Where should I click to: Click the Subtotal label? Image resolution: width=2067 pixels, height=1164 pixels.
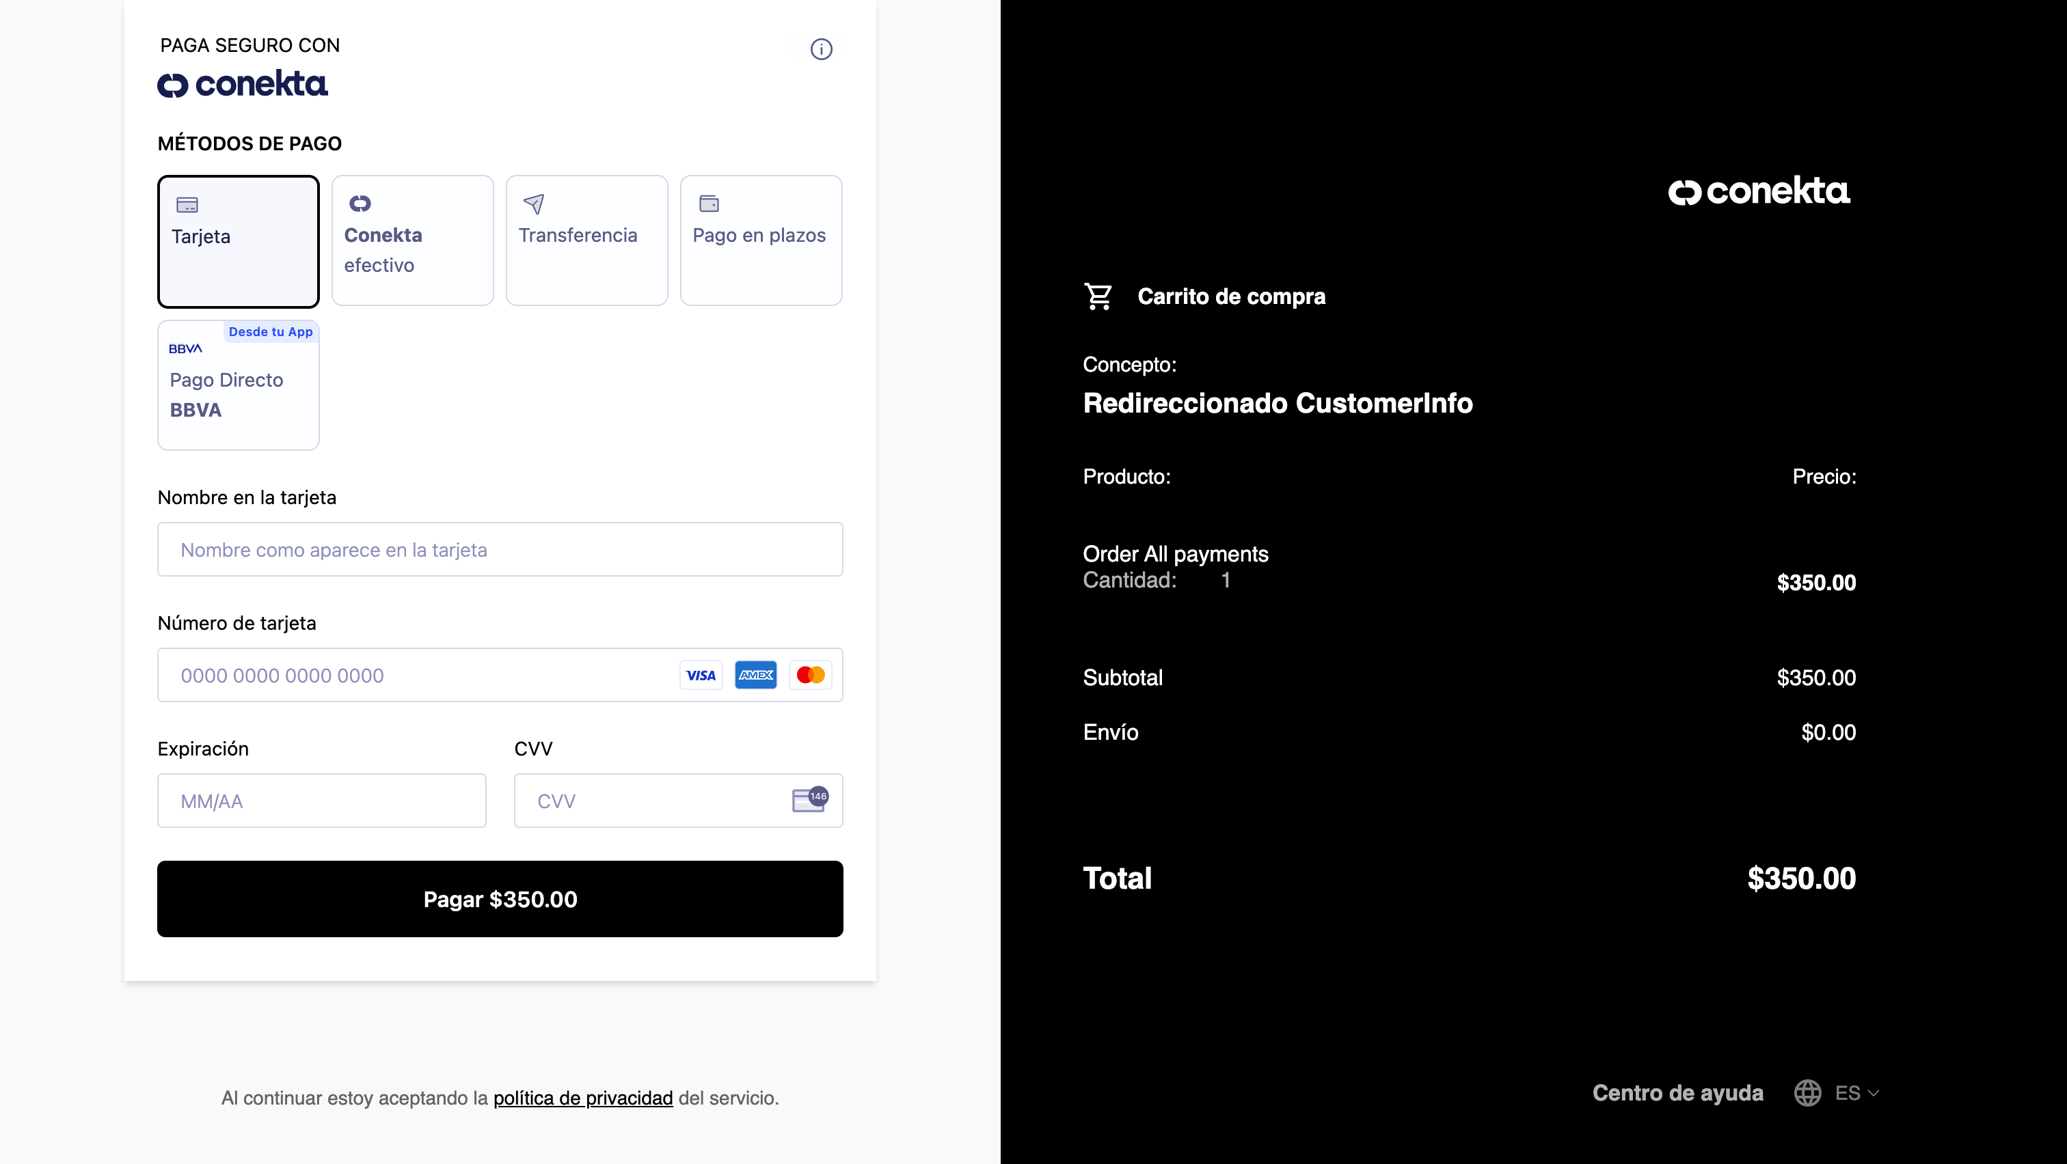pos(1122,678)
